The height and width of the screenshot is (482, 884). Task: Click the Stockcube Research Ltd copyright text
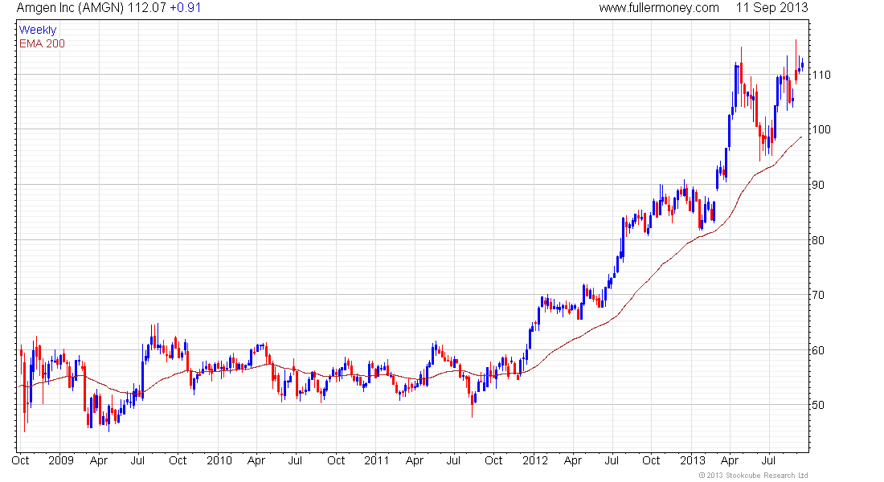coord(753,476)
